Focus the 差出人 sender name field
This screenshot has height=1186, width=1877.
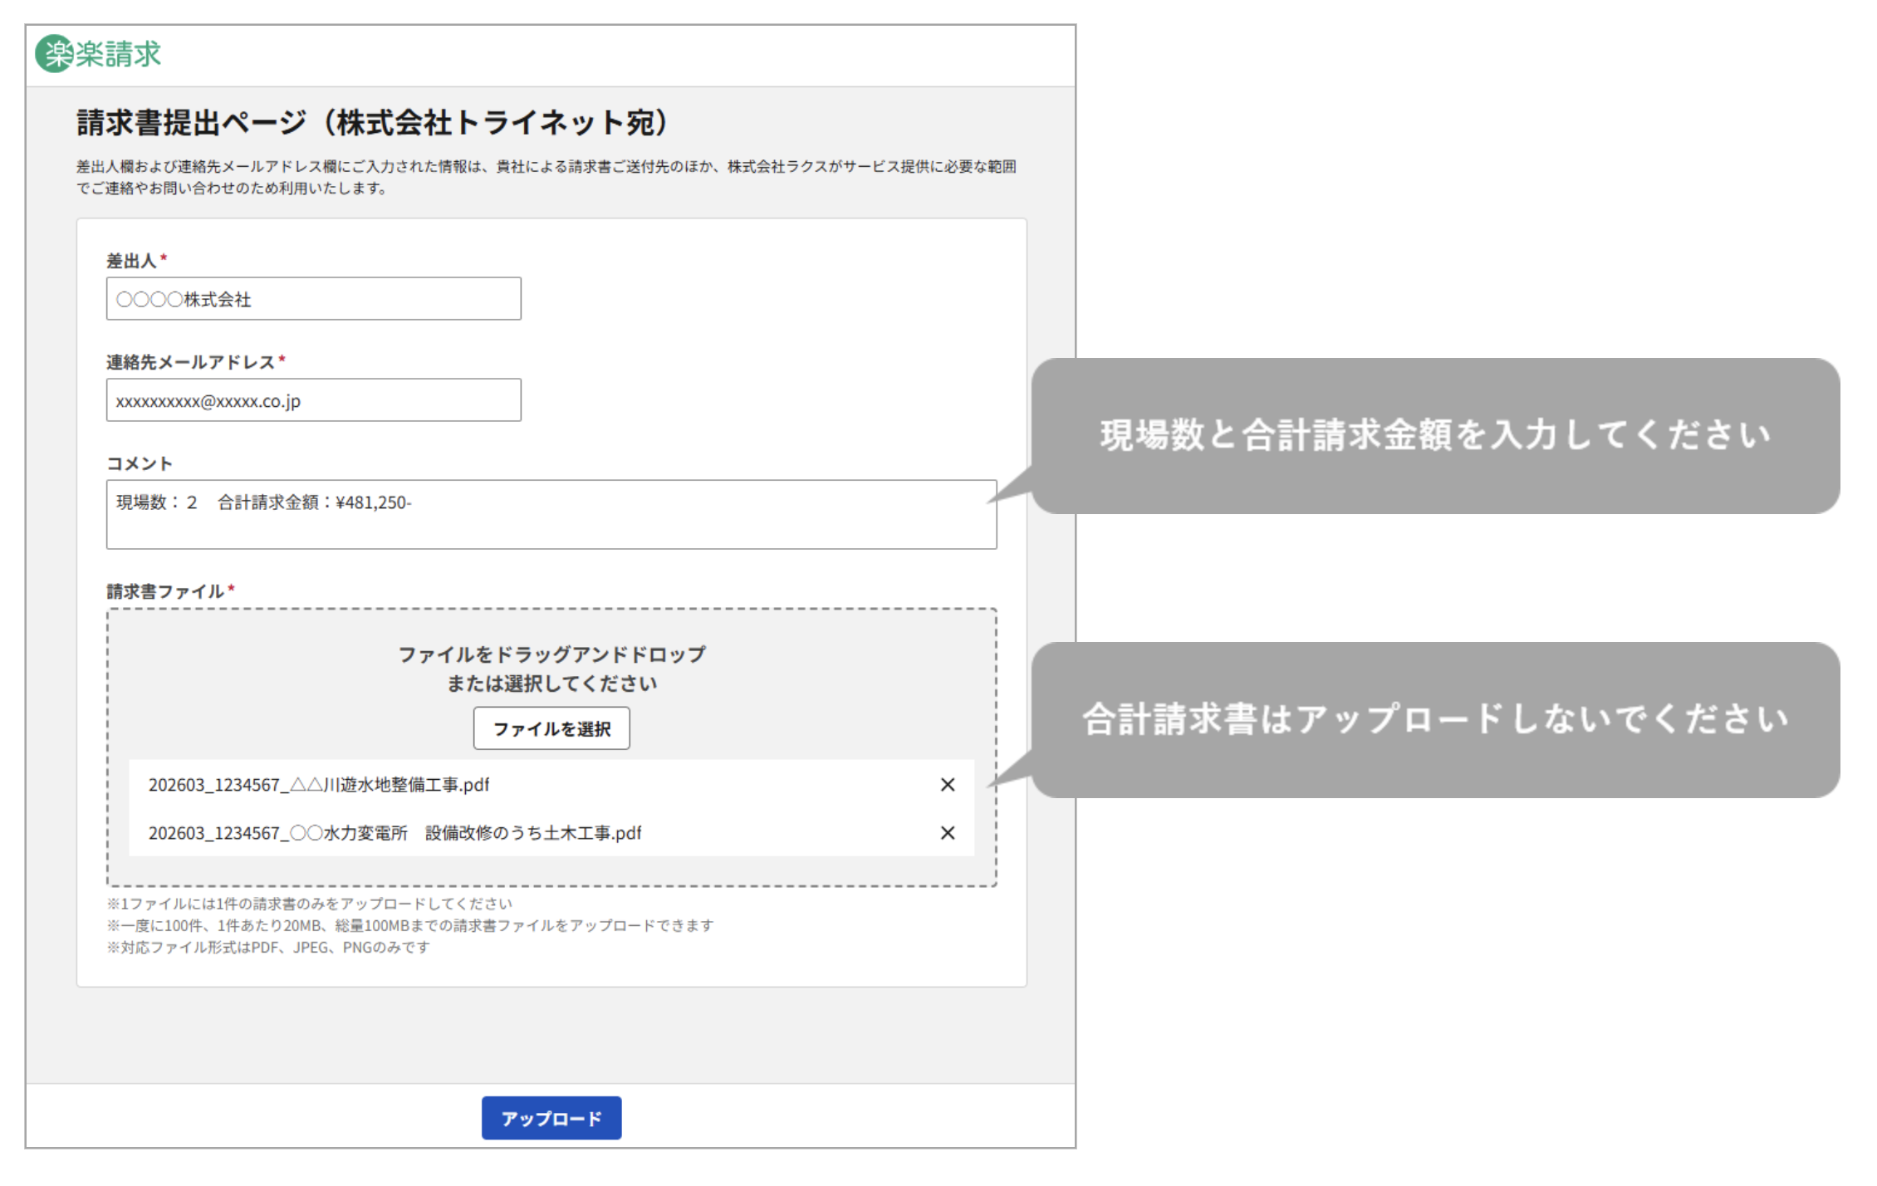pos(313,299)
